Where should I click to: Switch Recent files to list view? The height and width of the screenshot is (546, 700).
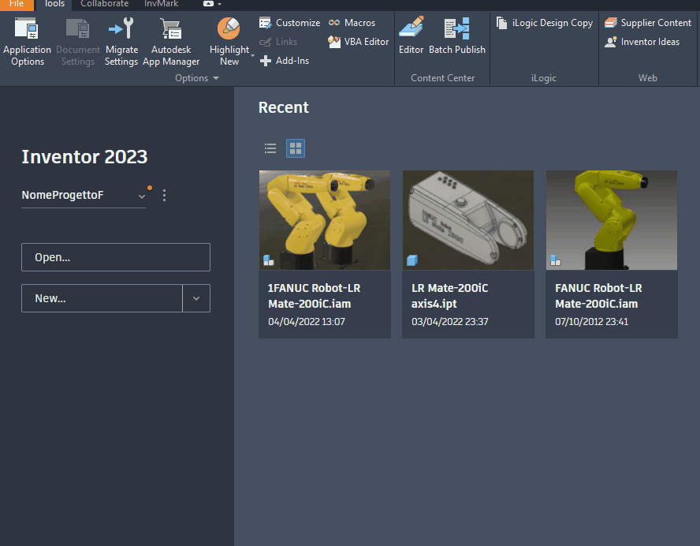tap(270, 148)
